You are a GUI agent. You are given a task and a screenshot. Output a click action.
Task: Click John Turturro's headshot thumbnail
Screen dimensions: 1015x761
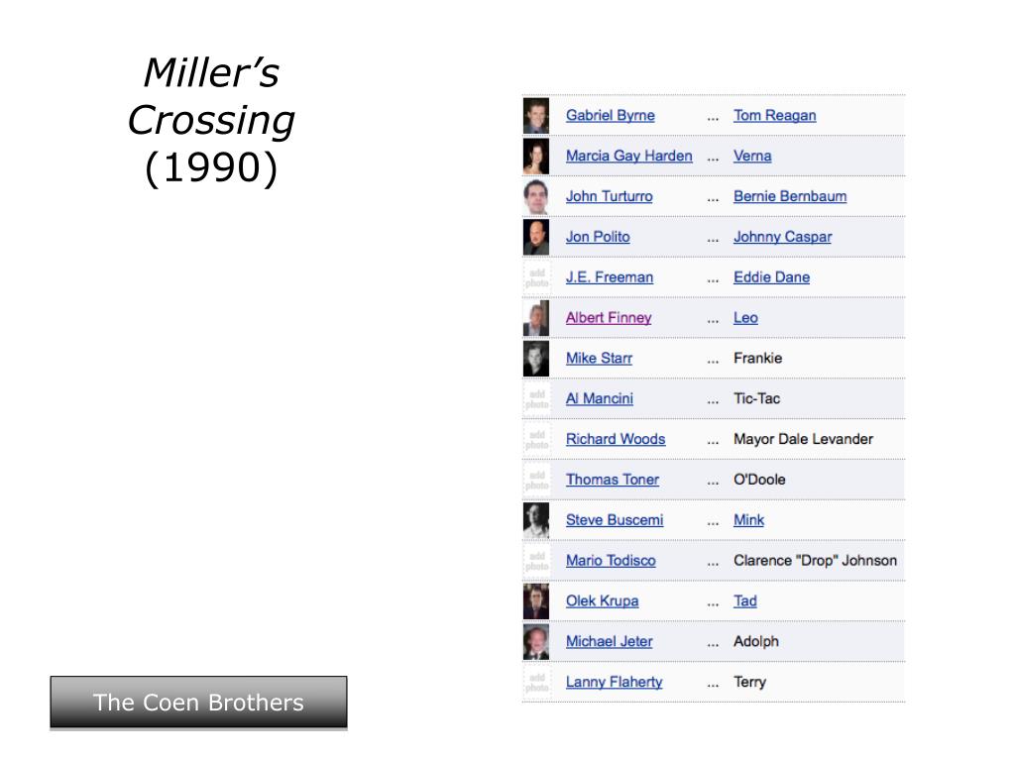(x=536, y=197)
